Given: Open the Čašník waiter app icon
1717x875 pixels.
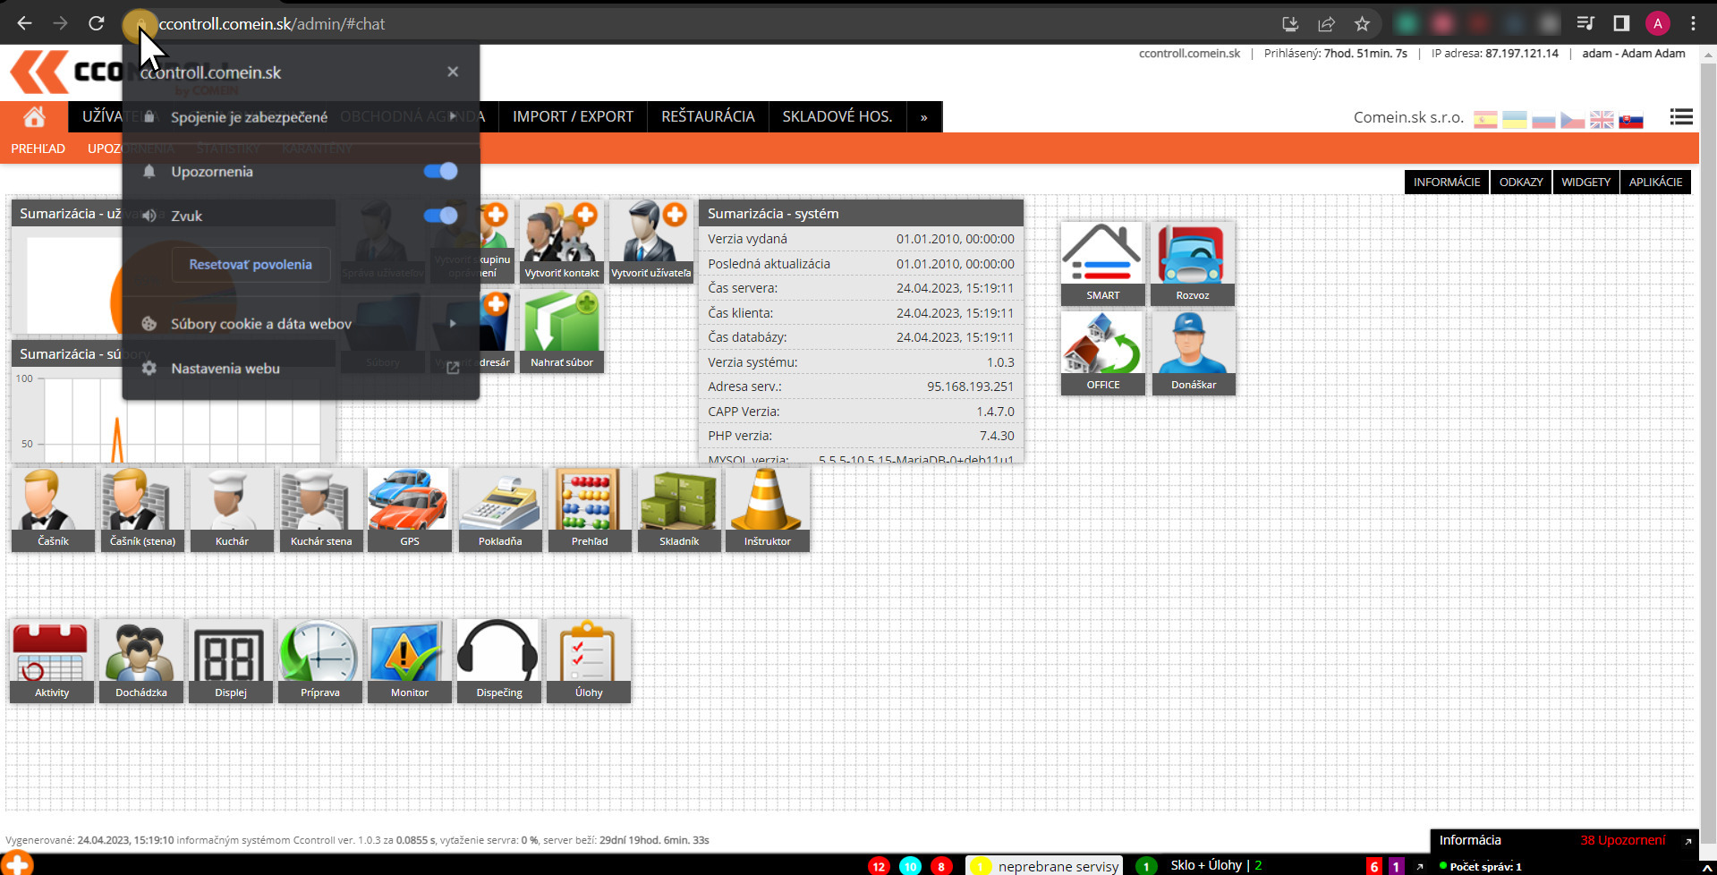Looking at the screenshot, I should [x=53, y=508].
